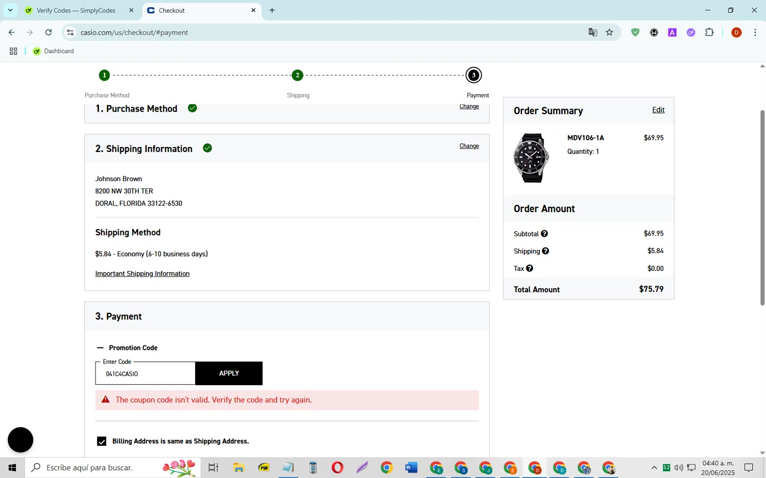
Task: Switch to Verify Codes — SimplyCodes tab
Action: [77, 10]
